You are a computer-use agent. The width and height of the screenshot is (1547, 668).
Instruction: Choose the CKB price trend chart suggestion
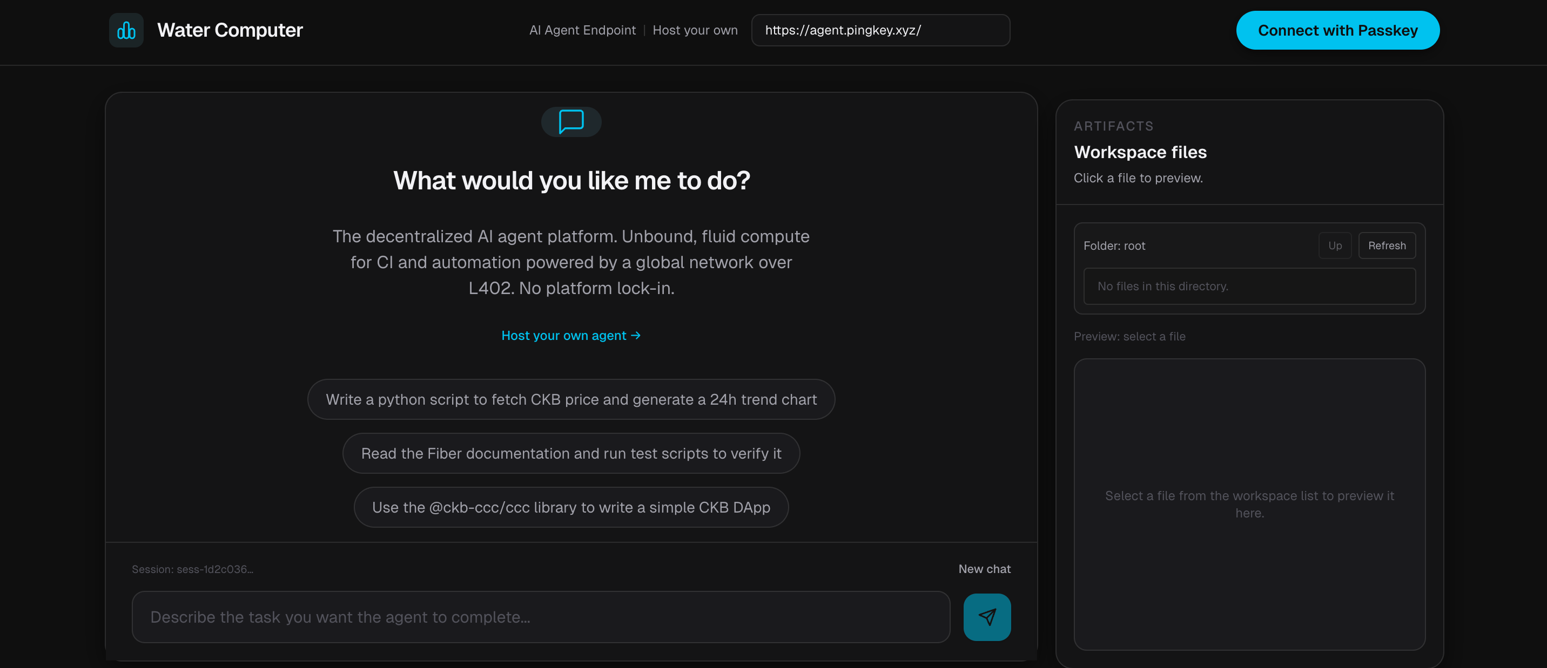coord(571,399)
